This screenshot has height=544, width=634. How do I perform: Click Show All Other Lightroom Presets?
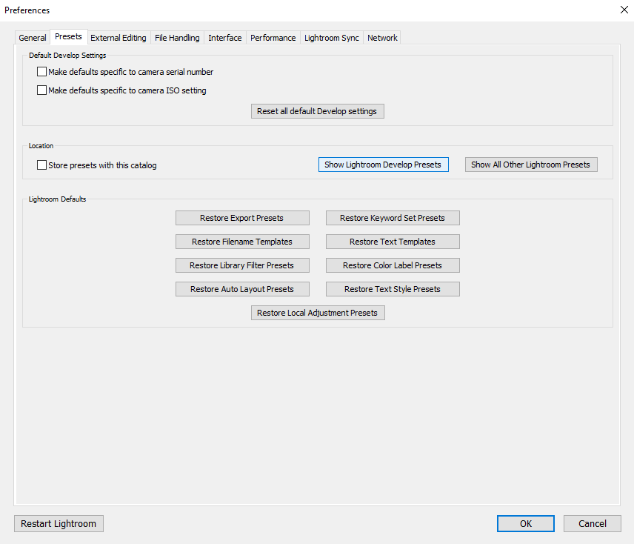pyautogui.click(x=531, y=165)
